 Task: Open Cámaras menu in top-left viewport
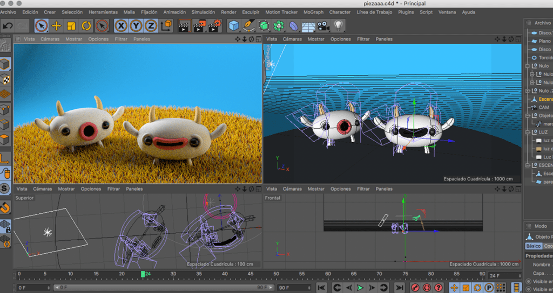click(x=50, y=39)
